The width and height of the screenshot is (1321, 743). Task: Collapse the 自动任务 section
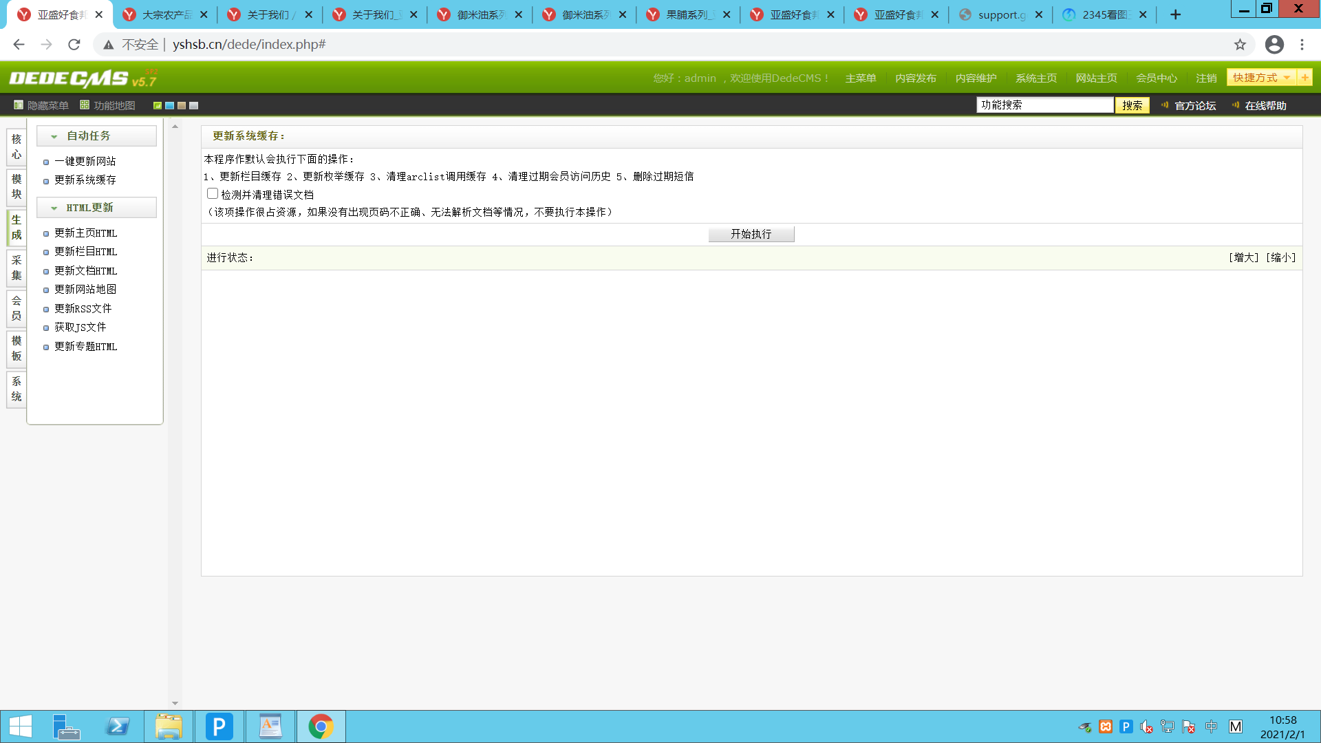[54, 136]
